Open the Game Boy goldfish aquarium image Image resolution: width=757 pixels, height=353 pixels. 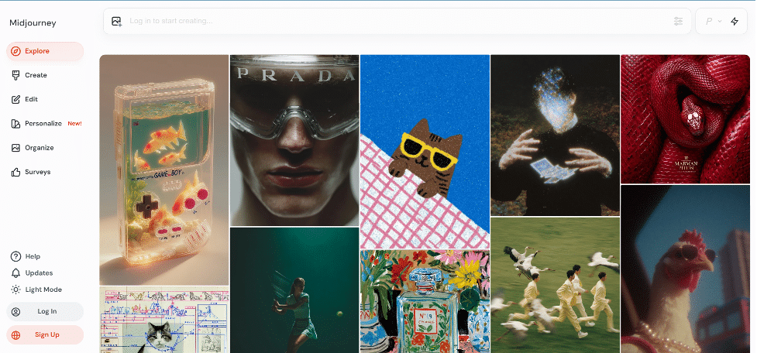tap(164, 170)
